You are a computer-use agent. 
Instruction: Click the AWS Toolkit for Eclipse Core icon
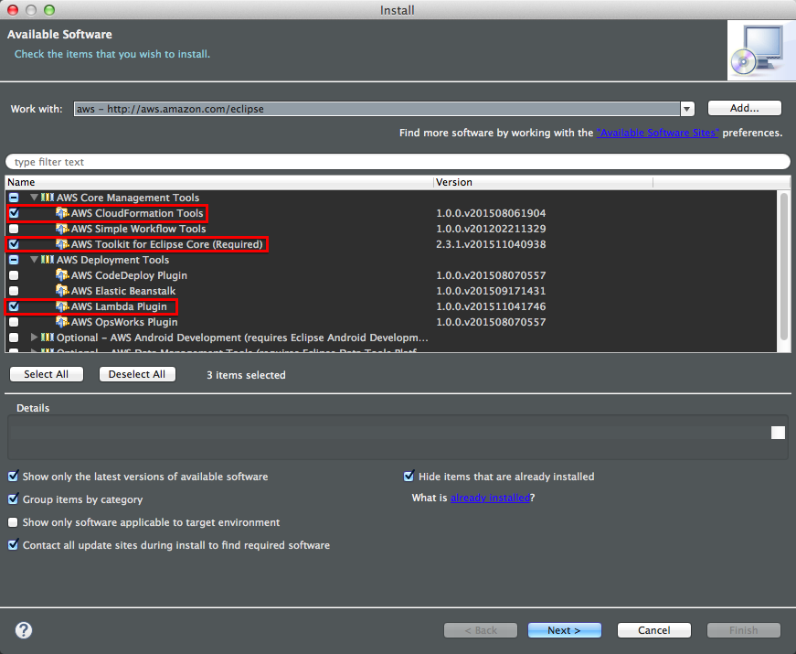click(x=62, y=244)
